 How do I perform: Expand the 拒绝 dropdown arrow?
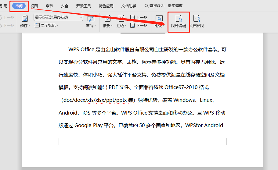tap(125, 26)
